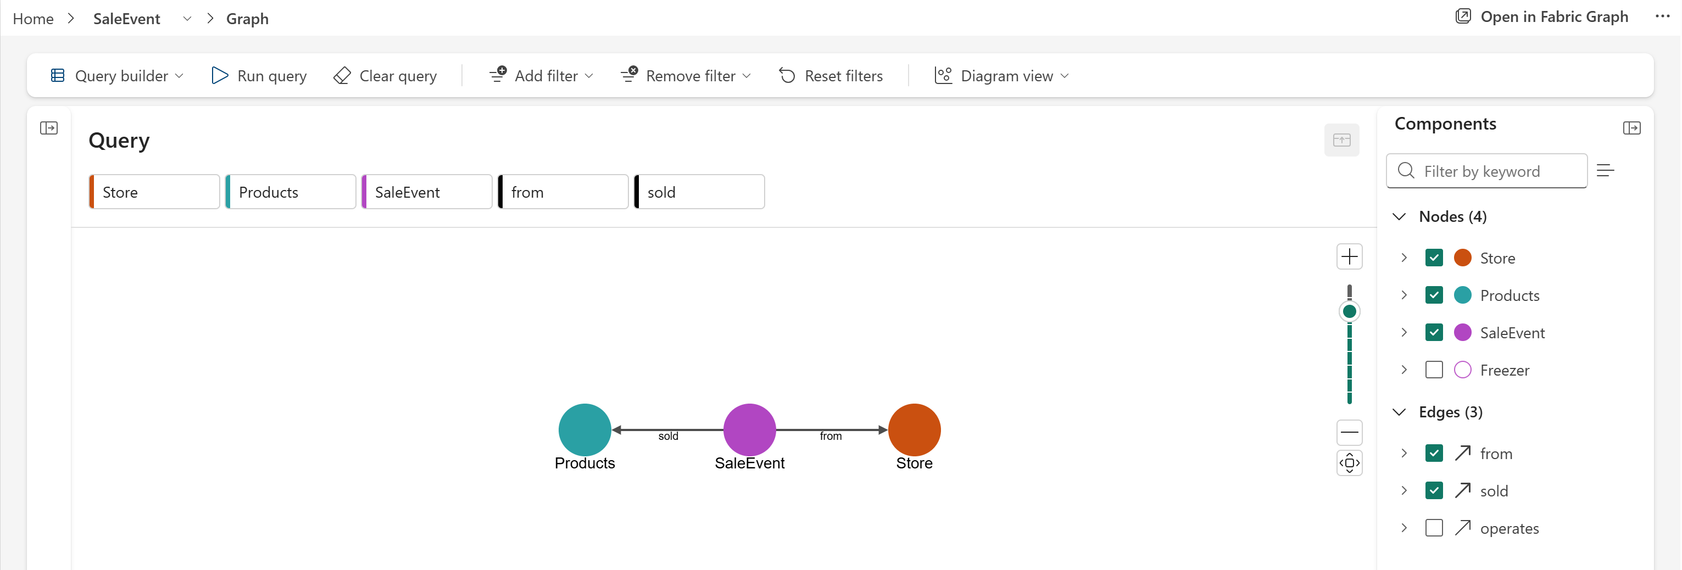
Task: Uncheck the sold edge checkbox
Action: click(x=1434, y=490)
